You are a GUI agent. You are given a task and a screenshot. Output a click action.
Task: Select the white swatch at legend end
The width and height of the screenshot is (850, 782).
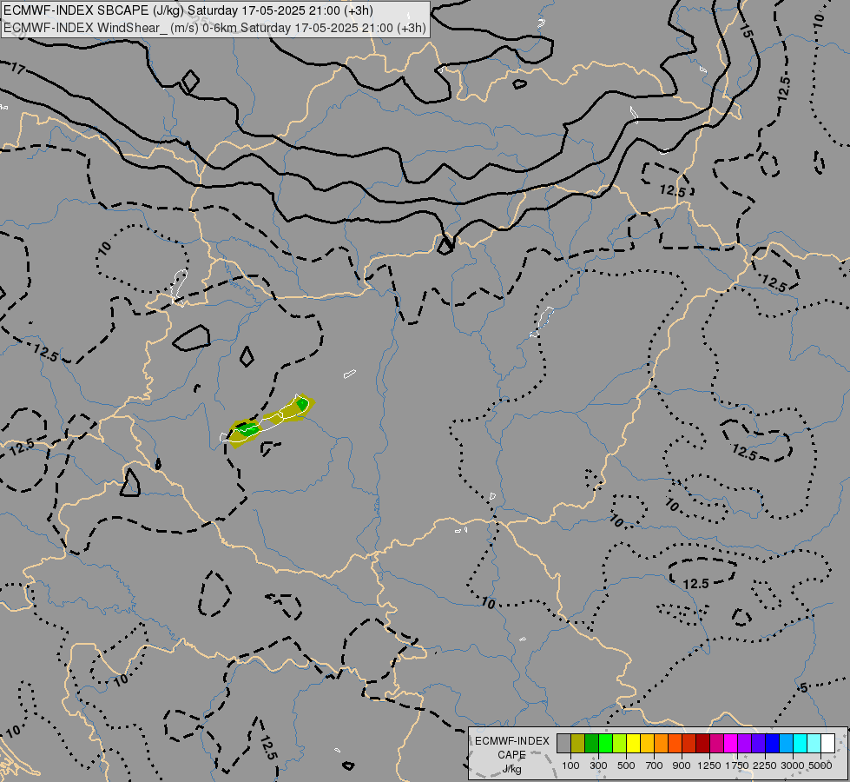pos(827,743)
